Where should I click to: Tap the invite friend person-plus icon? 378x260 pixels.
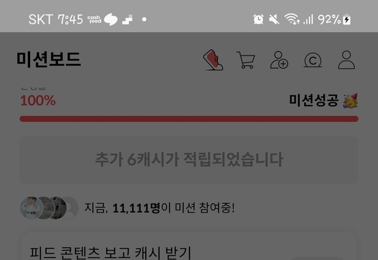(x=279, y=60)
